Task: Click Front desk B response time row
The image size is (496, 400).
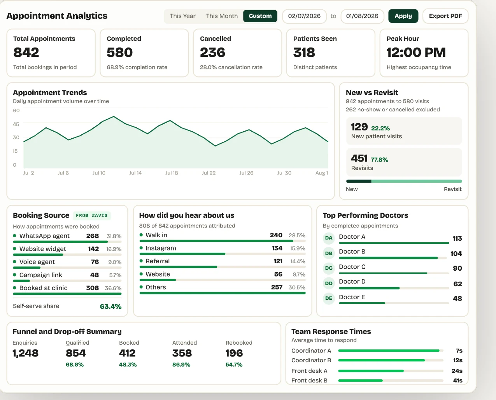Action: [x=377, y=381]
